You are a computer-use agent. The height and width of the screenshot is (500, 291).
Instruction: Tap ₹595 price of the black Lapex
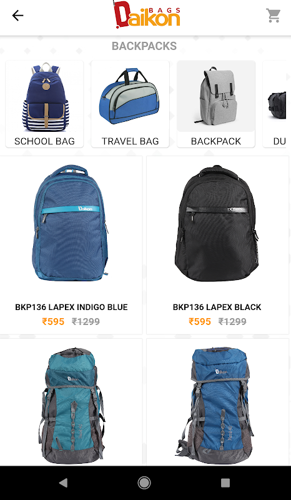200,321
